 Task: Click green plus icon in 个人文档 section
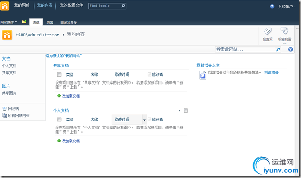tap(59, 141)
